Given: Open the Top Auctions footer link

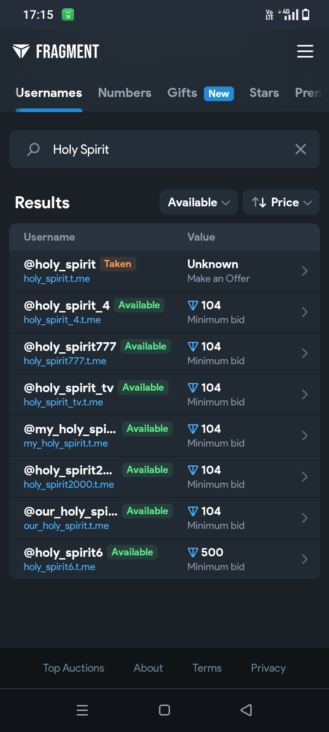Looking at the screenshot, I should pyautogui.click(x=74, y=668).
